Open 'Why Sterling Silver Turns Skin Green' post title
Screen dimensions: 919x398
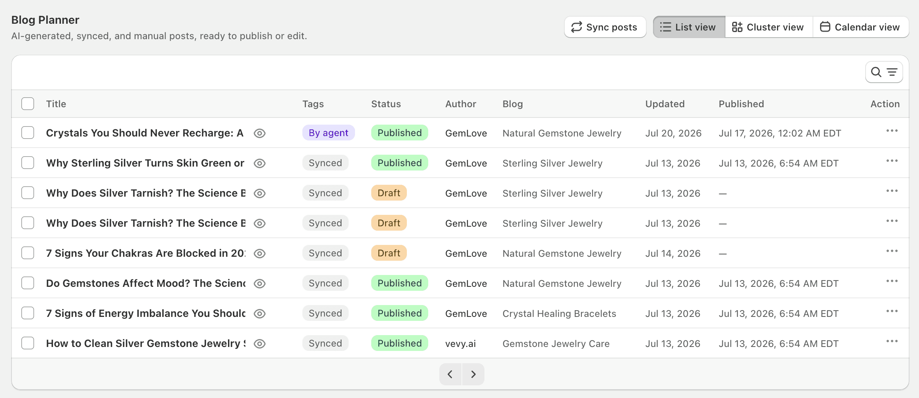tap(145, 163)
